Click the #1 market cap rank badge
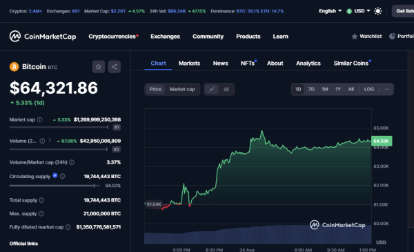The width and height of the screenshot is (414, 252). point(117,127)
